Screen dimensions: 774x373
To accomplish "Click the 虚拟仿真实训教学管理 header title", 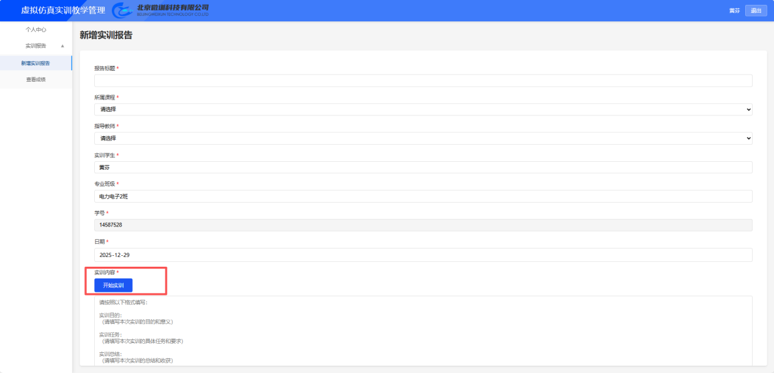I will (x=63, y=10).
